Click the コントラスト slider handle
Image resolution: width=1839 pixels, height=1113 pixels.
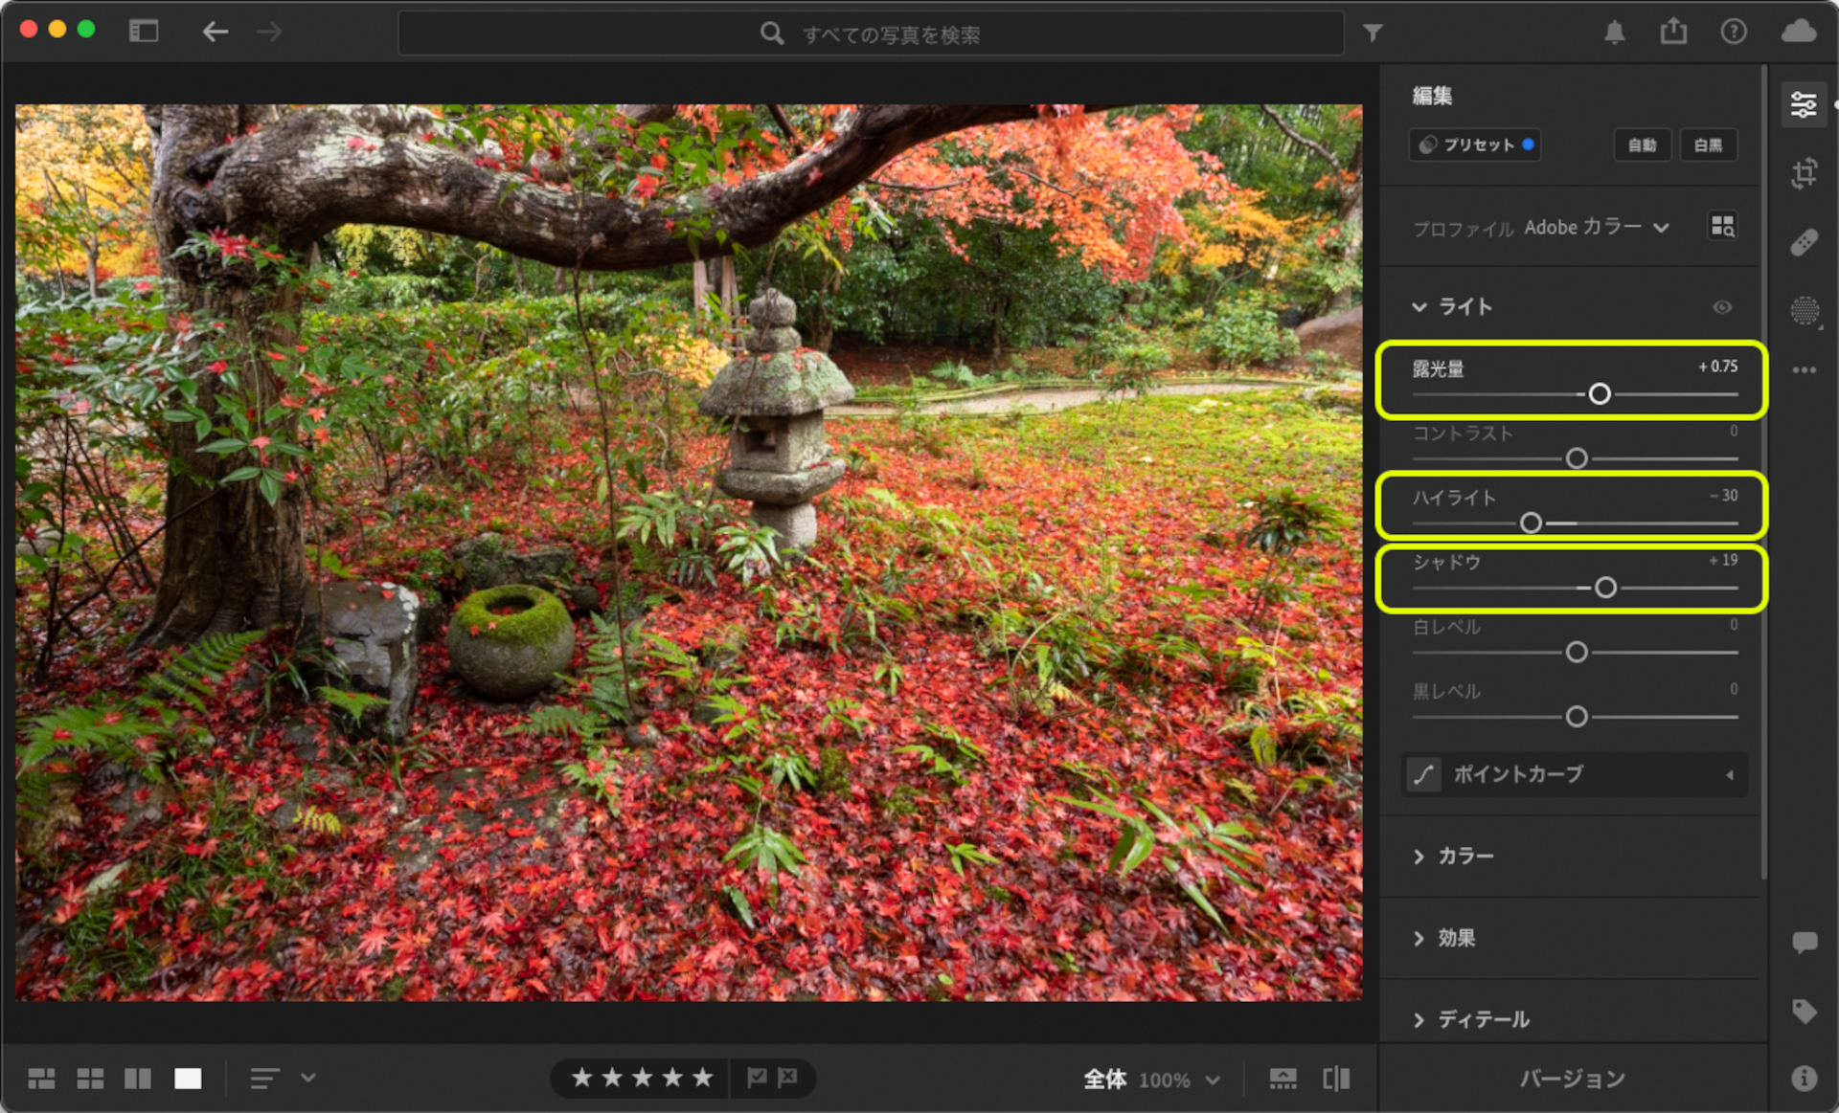(x=1577, y=458)
